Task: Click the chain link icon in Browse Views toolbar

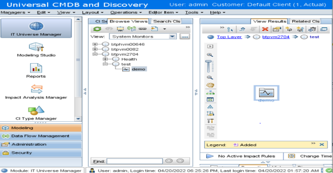Action: tap(142, 29)
